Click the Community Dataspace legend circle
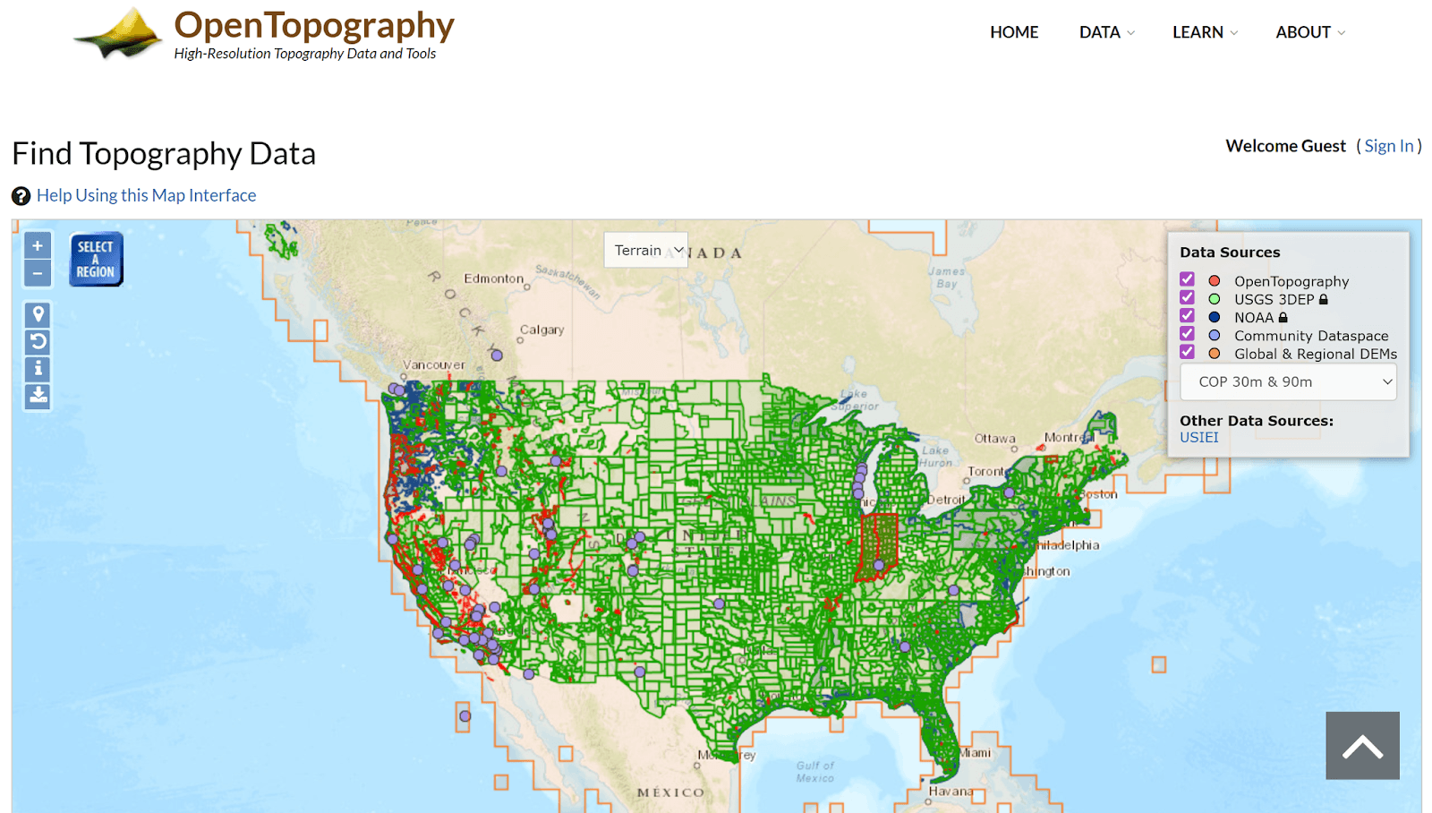Viewport: 1432px width, 813px height. [1215, 335]
